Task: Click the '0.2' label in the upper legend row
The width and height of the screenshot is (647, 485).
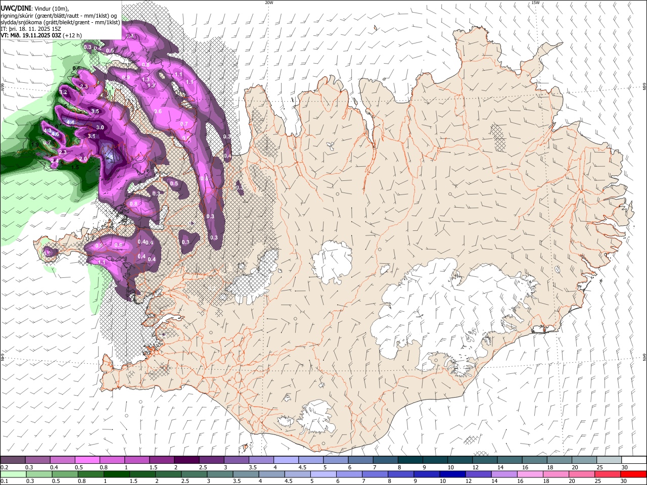Action: point(4,467)
